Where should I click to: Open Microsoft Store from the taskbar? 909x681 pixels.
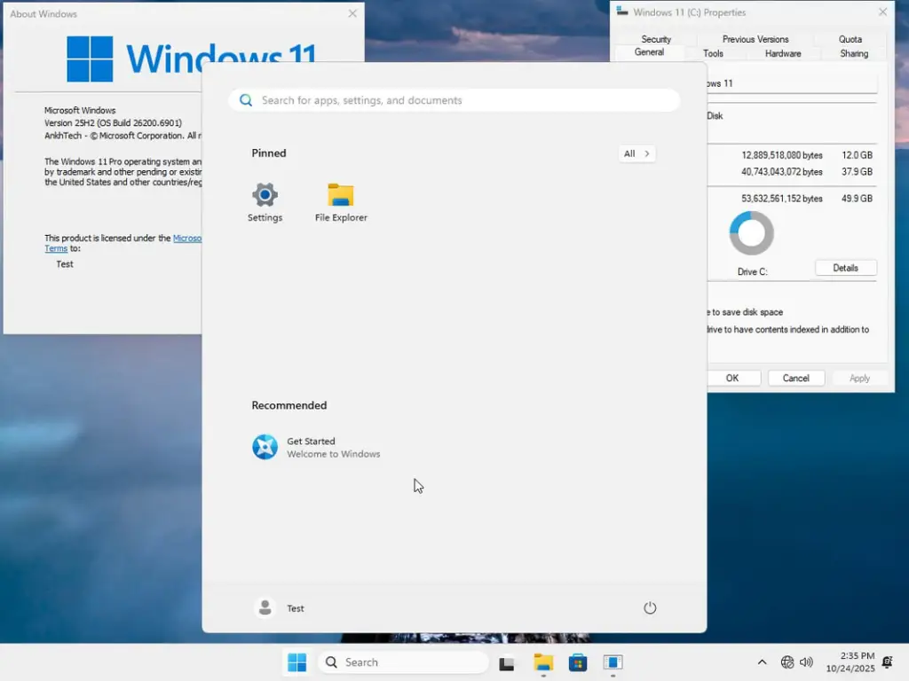[x=577, y=661]
